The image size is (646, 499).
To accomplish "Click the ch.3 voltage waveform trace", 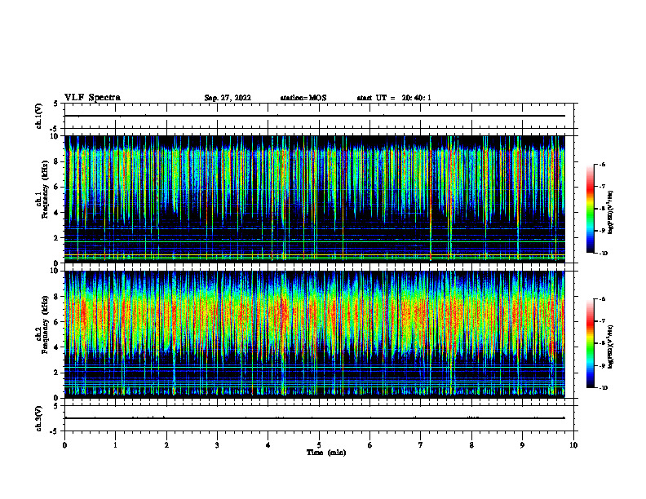I will pyautogui.click(x=315, y=418).
